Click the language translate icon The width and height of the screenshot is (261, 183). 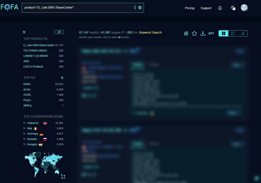click(233, 8)
